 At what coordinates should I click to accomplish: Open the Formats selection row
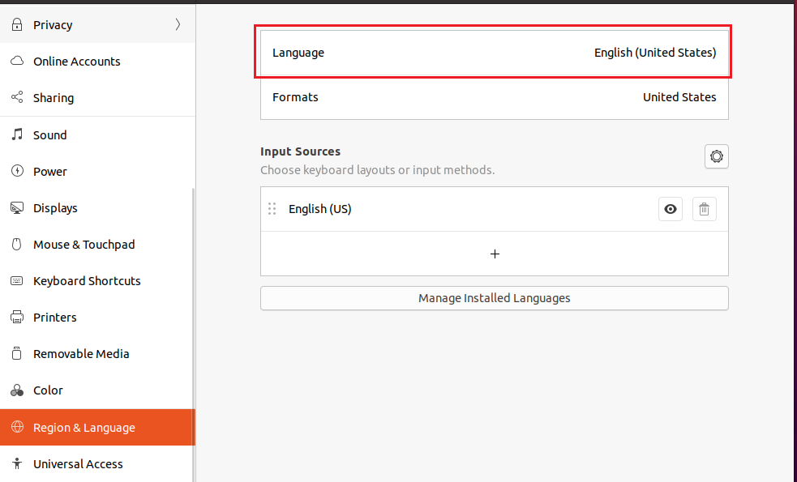click(x=494, y=97)
